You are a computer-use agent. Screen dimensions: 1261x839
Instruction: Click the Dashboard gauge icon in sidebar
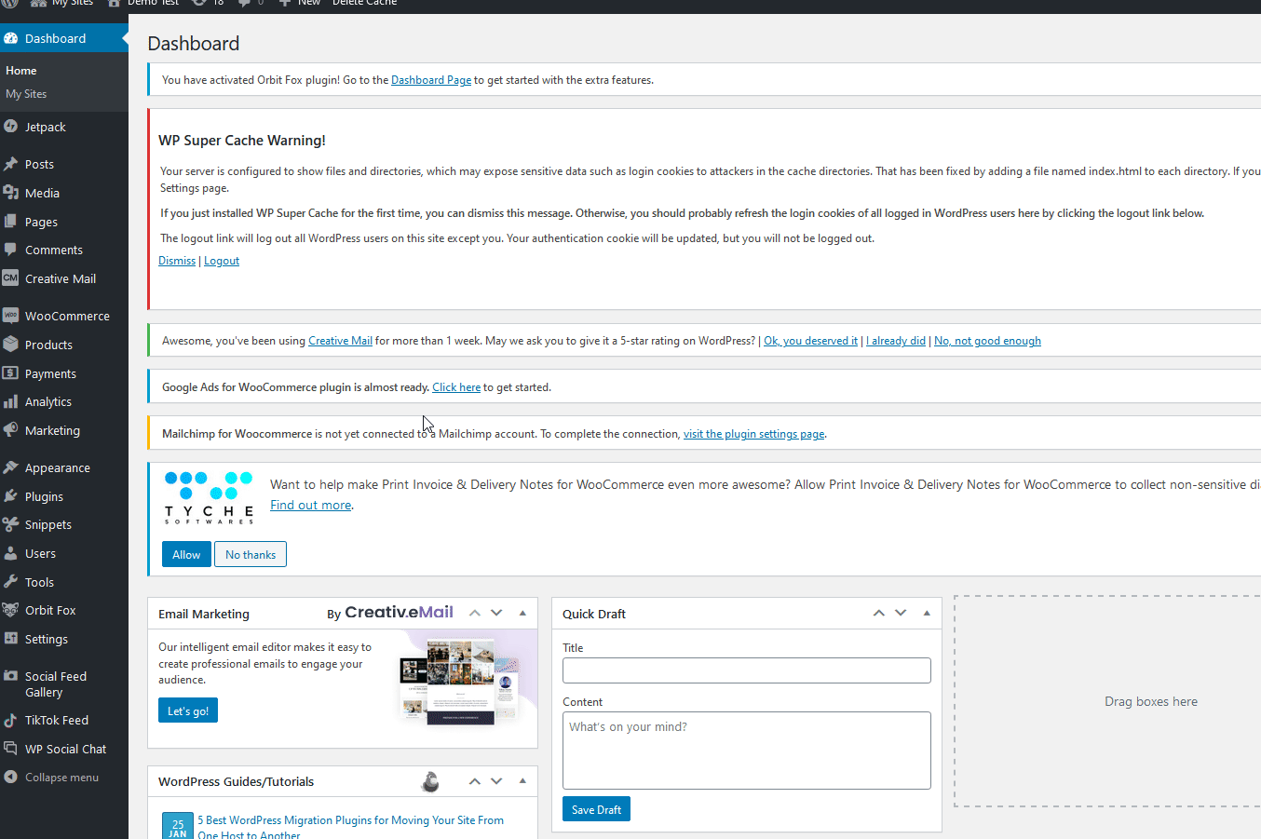click(11, 38)
